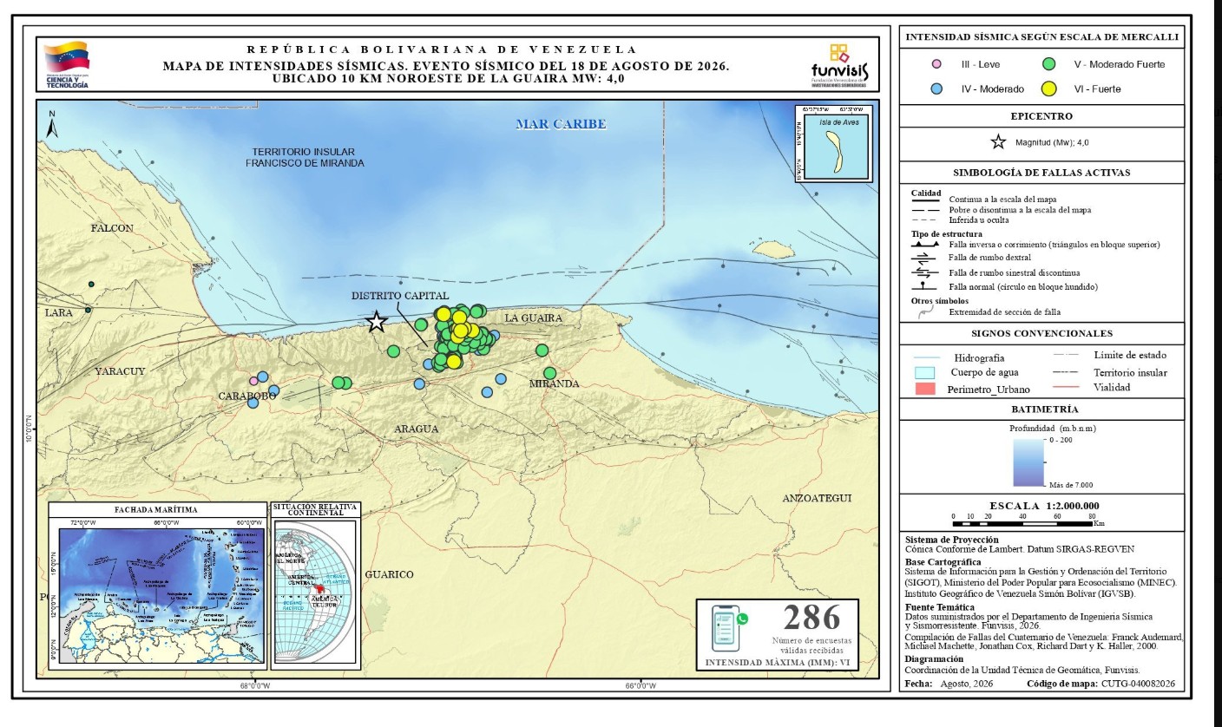This screenshot has height=727, width=1222.
Task: Click the LARA state label
Action: coord(60,311)
